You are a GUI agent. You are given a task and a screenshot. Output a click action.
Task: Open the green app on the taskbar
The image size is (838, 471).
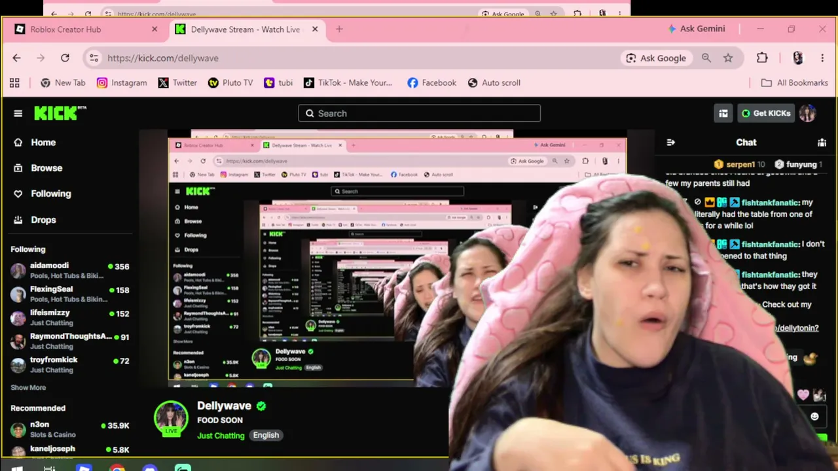click(183, 468)
